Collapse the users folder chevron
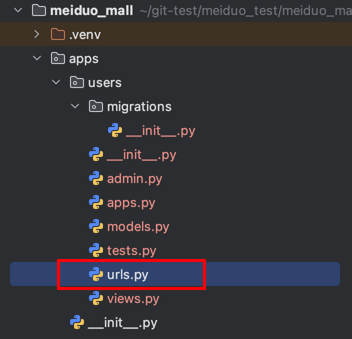The width and height of the screenshot is (352, 339). pos(56,82)
